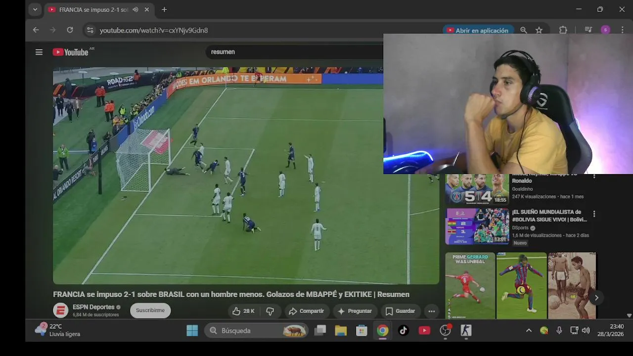Click the microphone tray icon
The image size is (633, 356).
[x=559, y=330]
